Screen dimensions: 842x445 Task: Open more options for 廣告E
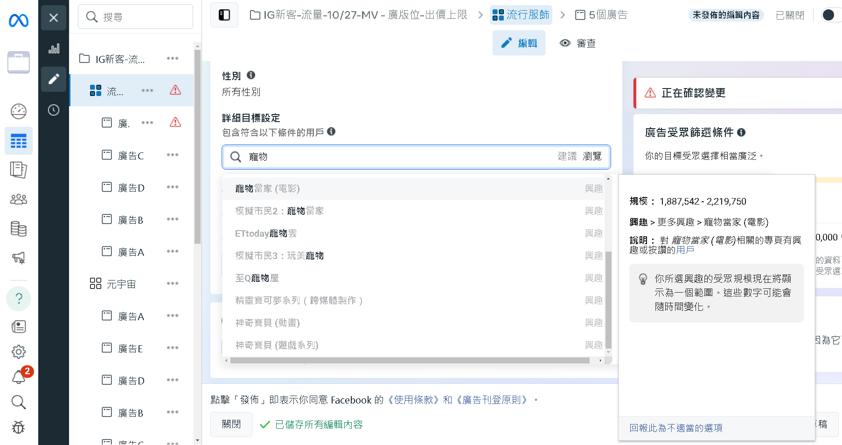[x=173, y=348]
